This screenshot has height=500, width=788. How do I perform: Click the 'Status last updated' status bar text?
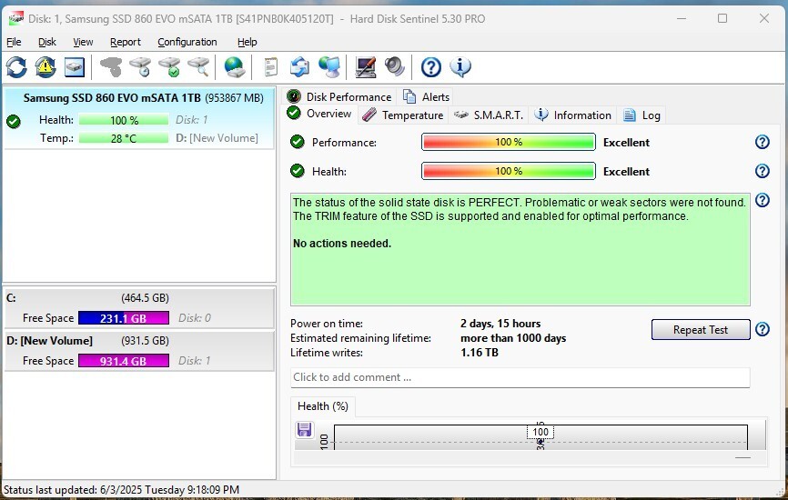(x=121, y=490)
